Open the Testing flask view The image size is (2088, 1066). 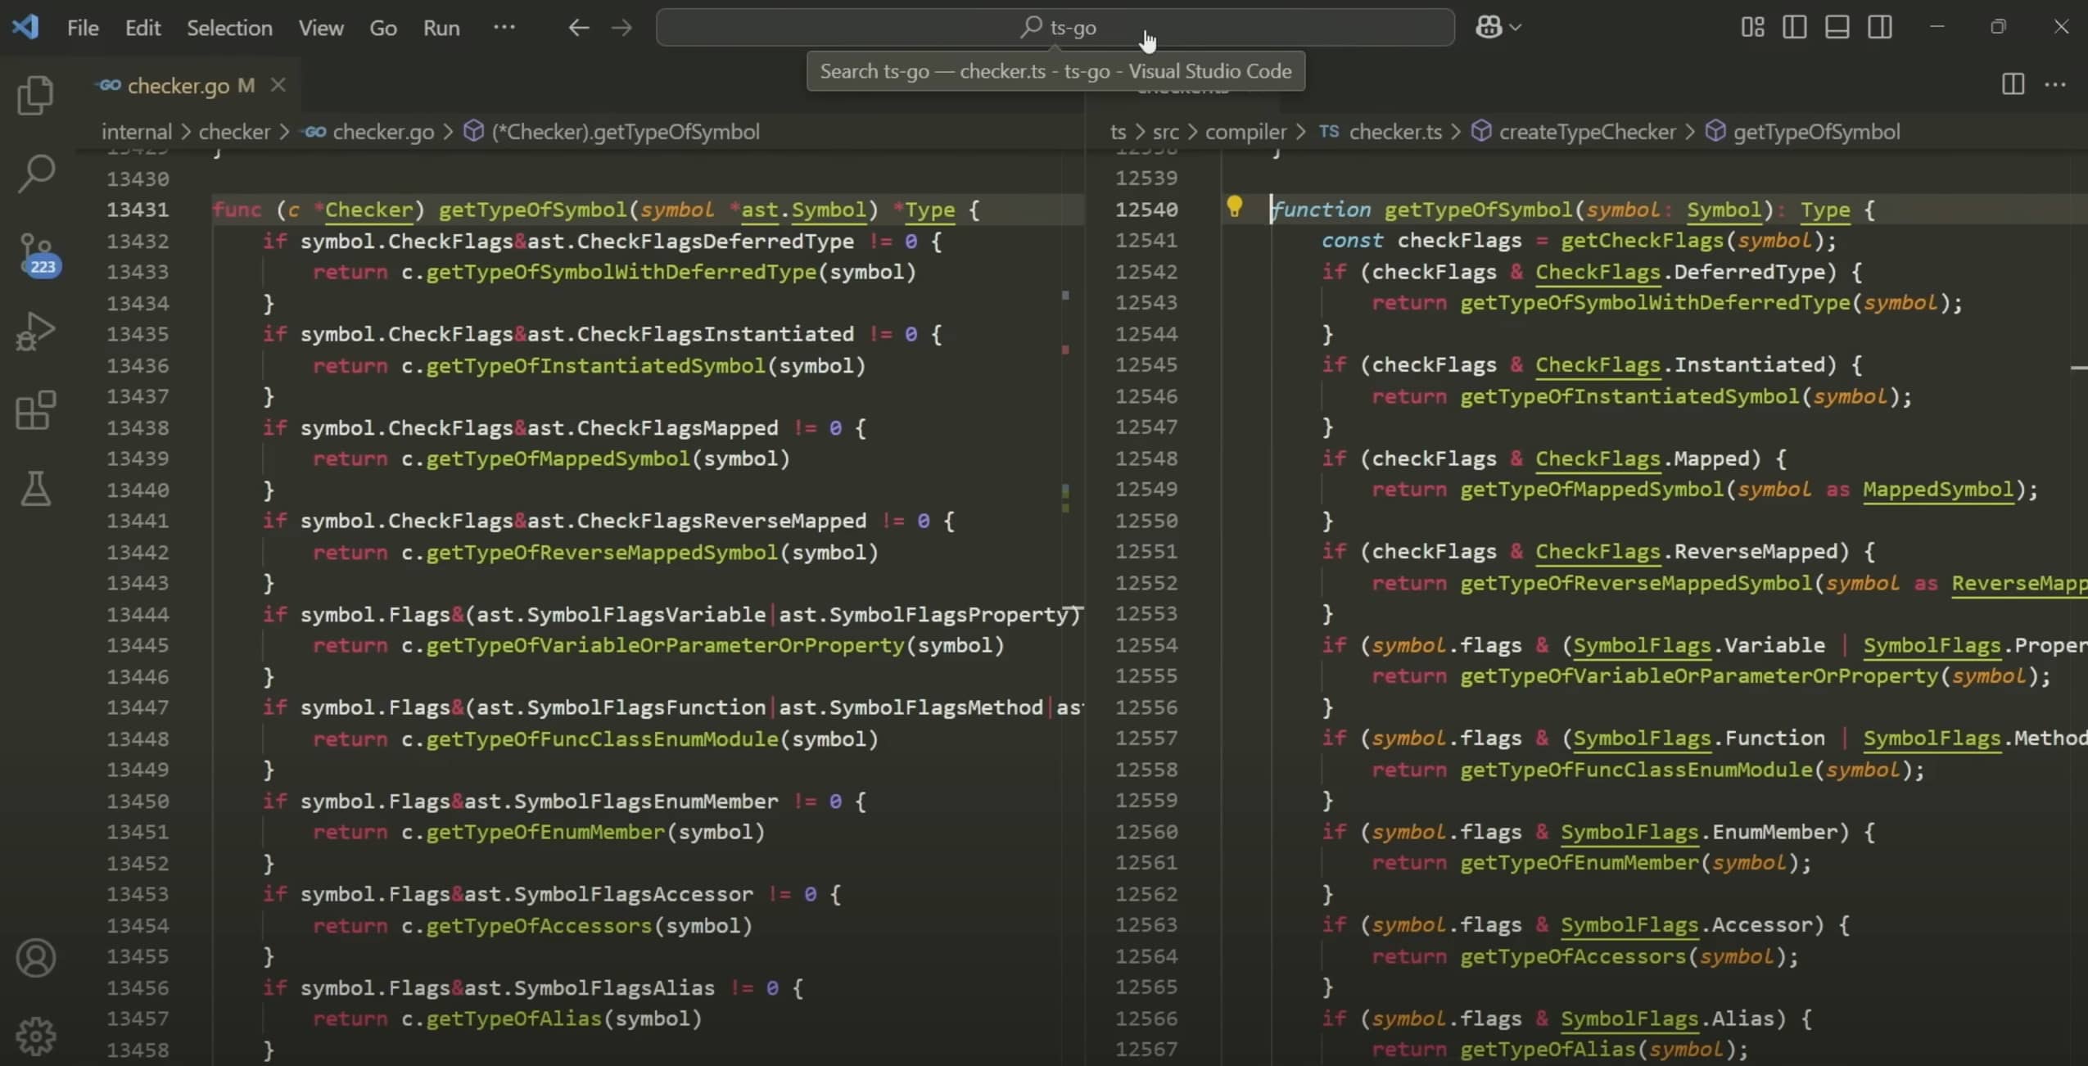35,488
